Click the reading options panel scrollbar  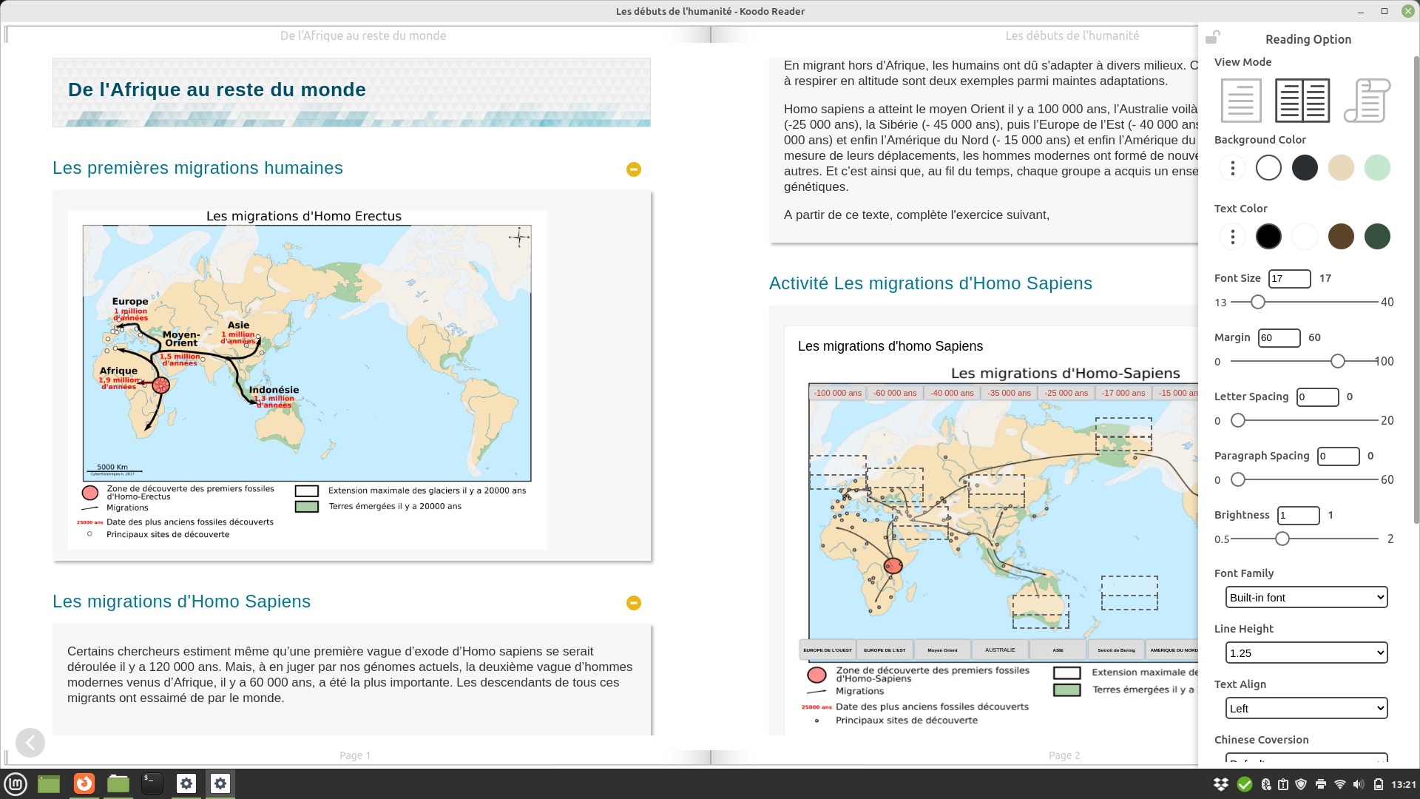point(1416,289)
